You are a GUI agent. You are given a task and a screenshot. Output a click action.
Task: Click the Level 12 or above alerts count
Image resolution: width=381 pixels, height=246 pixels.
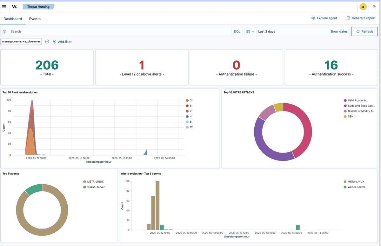point(142,65)
